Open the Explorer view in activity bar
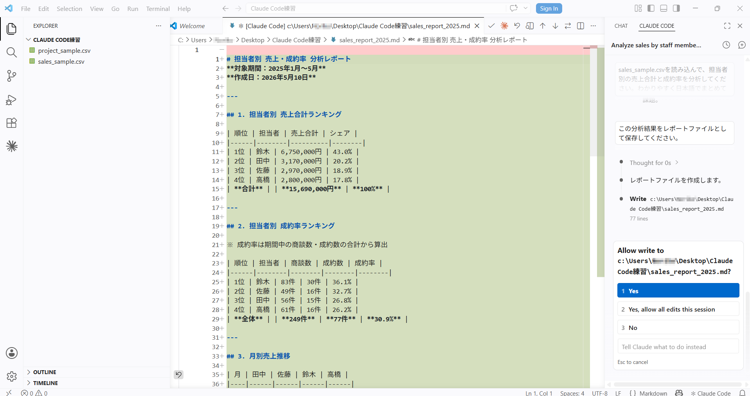Image resolution: width=750 pixels, height=396 pixels. point(12,29)
